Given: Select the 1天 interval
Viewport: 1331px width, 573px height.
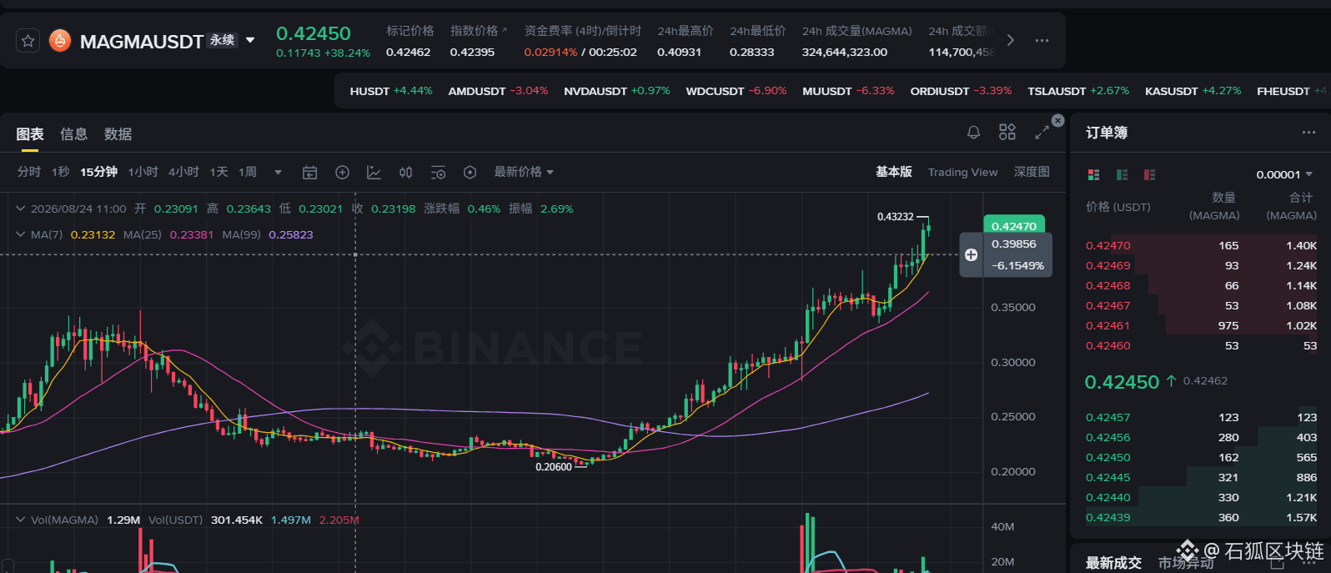Looking at the screenshot, I should (x=218, y=172).
